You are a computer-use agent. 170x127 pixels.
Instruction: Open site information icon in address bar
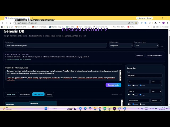[15, 23]
